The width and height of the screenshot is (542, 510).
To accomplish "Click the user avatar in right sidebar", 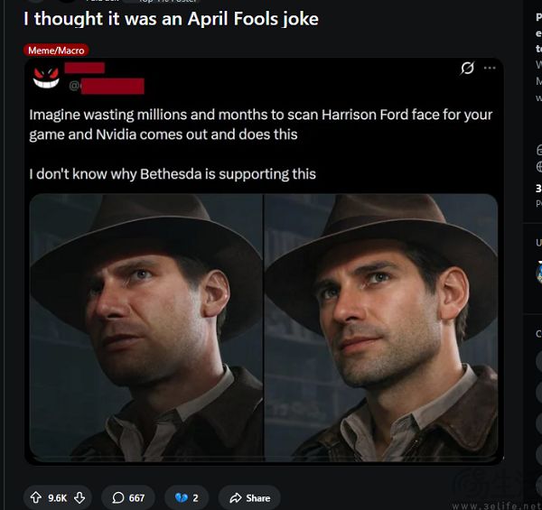I will click(x=539, y=264).
